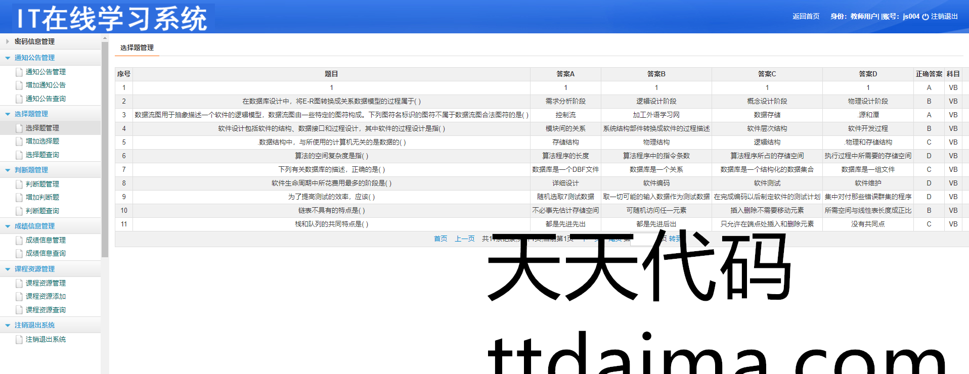969x374 pixels.
Task: Select the 选择题管理 tab in content area
Action: click(x=137, y=48)
